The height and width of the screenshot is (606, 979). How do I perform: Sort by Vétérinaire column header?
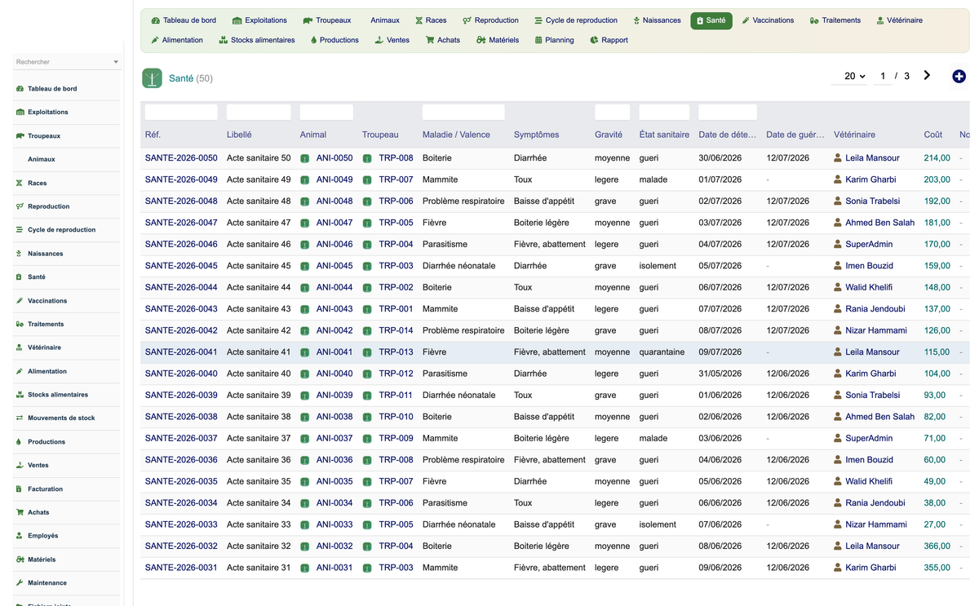click(x=854, y=135)
